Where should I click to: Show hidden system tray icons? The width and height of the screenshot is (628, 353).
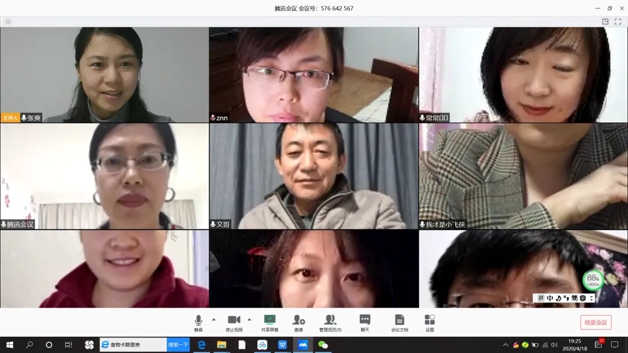click(505, 345)
